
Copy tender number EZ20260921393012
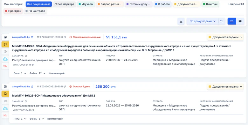tap(65, 37)
